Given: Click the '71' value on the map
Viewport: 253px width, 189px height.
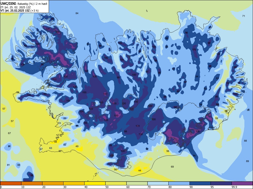Looking at the screenshot, I should (244, 16).
